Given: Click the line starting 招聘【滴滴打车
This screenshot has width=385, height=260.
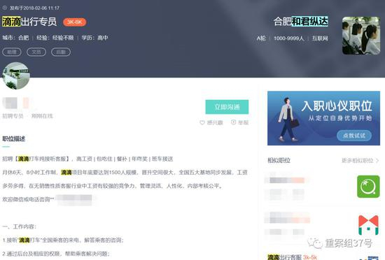Looking at the screenshot, I should [87, 159].
